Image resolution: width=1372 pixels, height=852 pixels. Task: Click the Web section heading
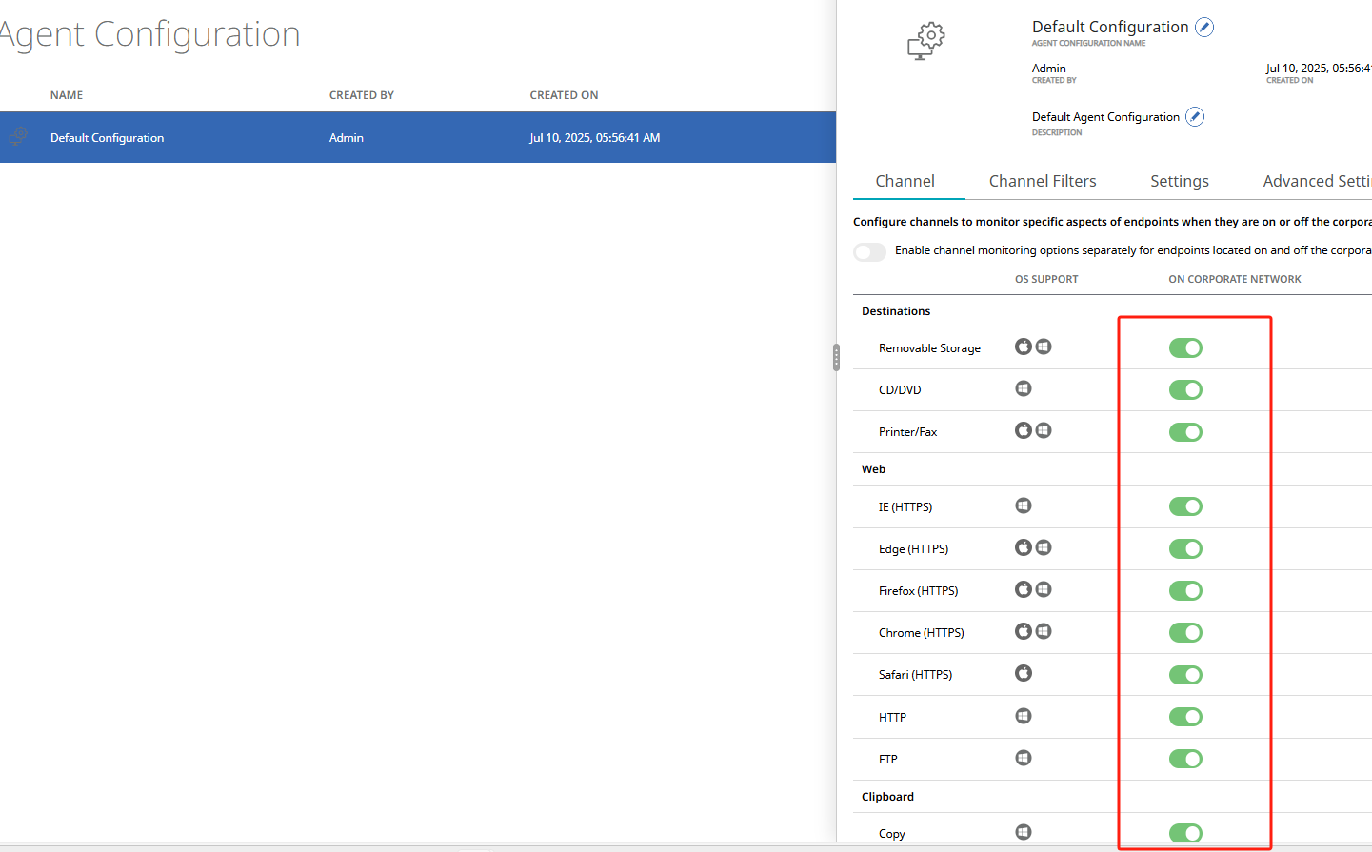(x=873, y=469)
